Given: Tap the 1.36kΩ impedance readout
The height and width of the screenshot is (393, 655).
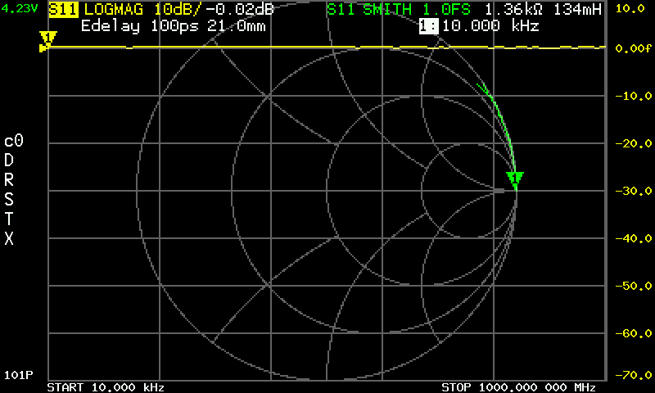Looking at the screenshot, I should coord(513,9).
